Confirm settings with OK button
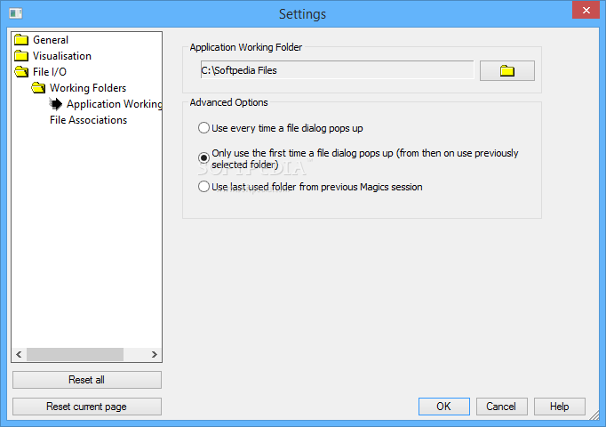The width and height of the screenshot is (606, 427). point(444,407)
